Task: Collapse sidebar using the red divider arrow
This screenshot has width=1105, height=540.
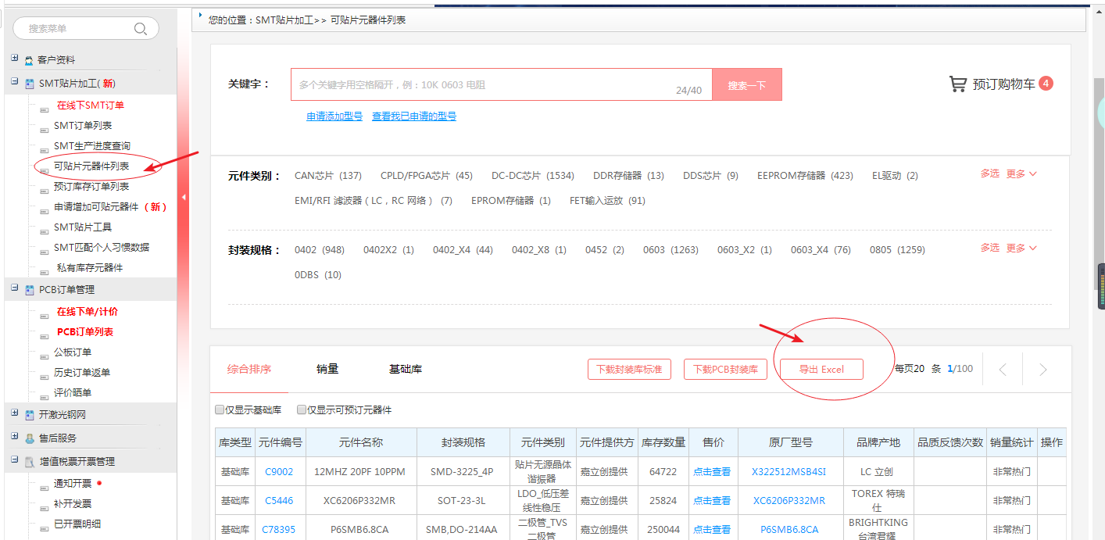Action: [x=184, y=198]
